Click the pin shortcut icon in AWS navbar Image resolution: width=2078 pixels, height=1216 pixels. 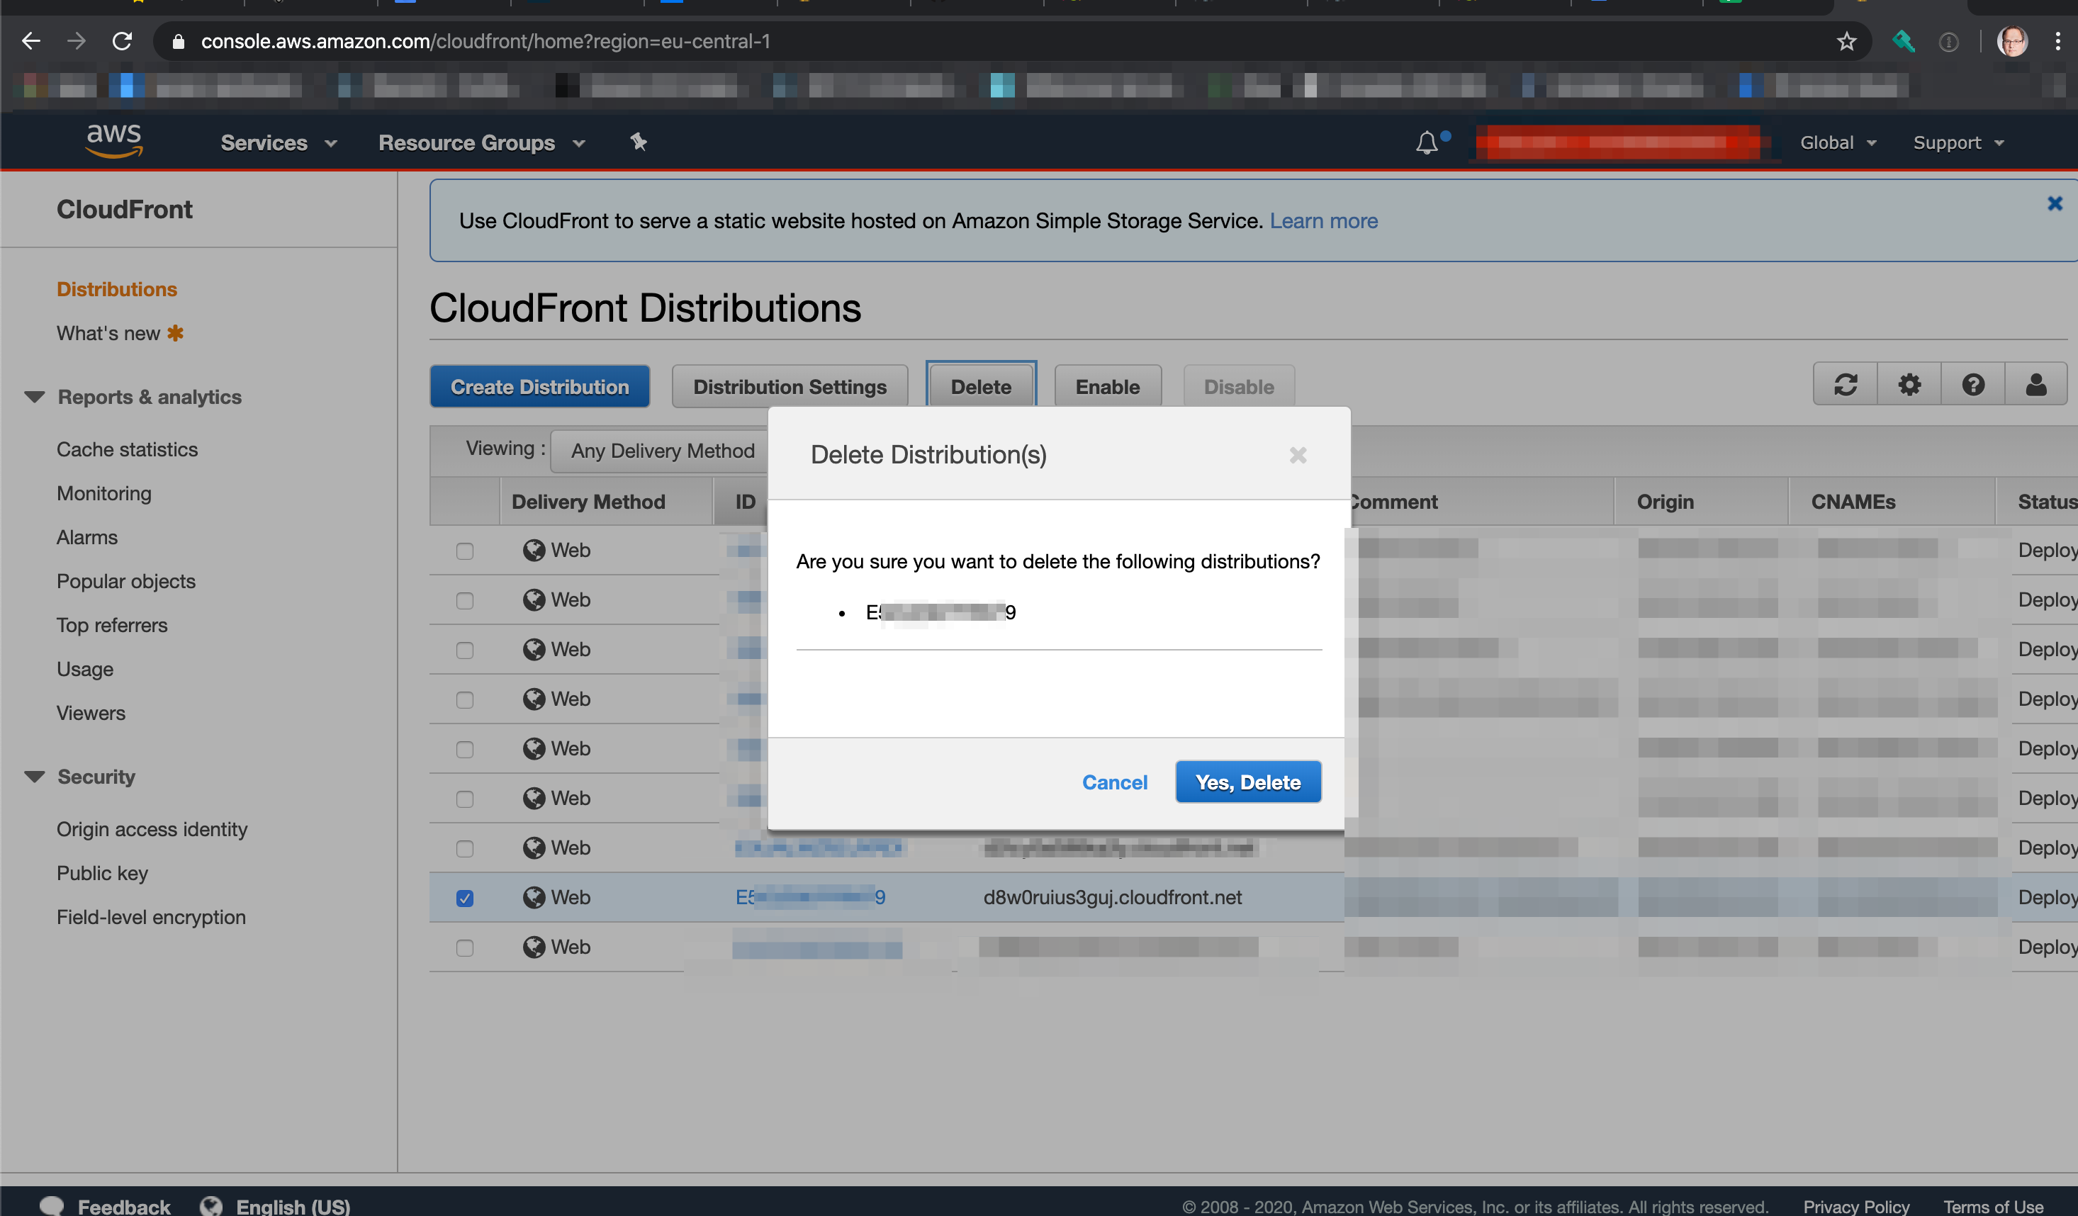point(639,142)
